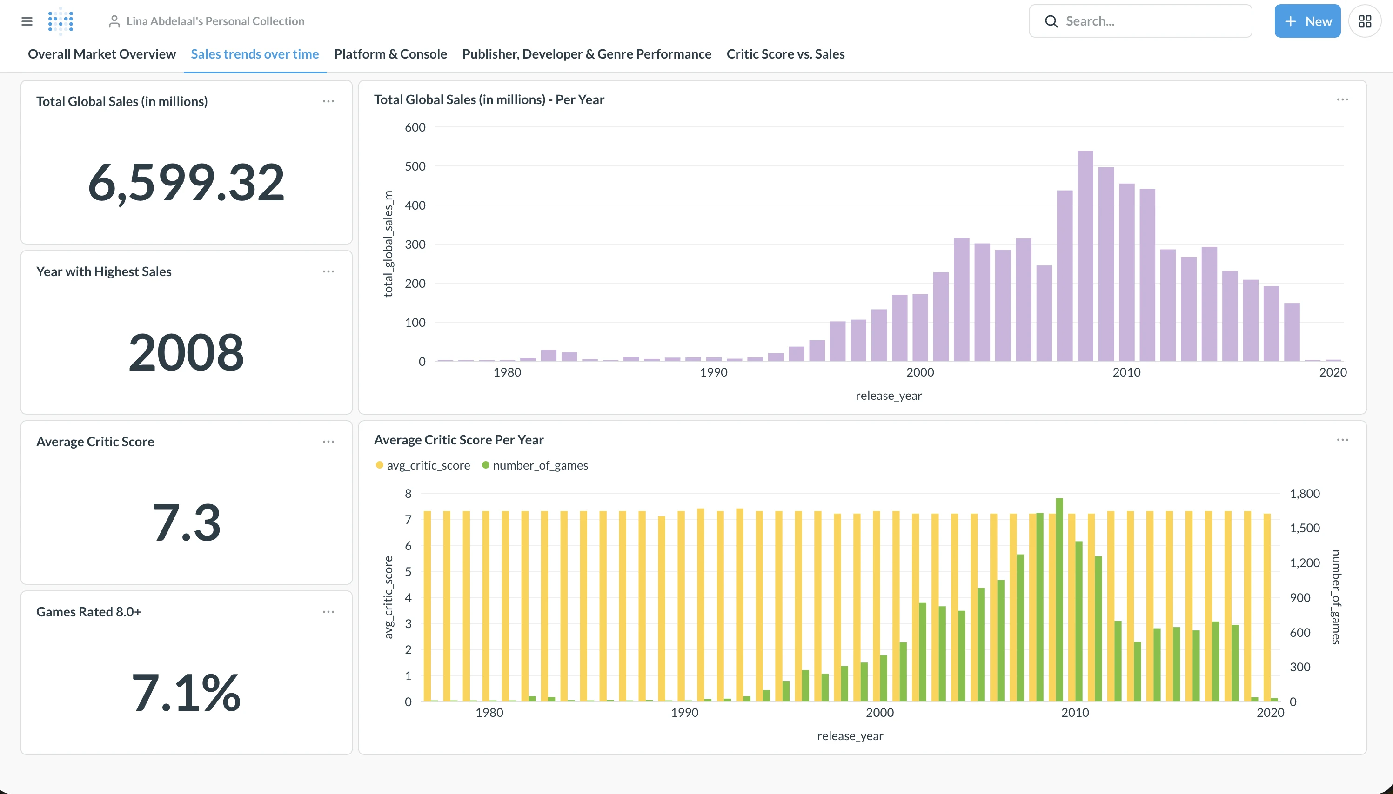Click the Metabase logo icon
The height and width of the screenshot is (794, 1393).
click(60, 21)
